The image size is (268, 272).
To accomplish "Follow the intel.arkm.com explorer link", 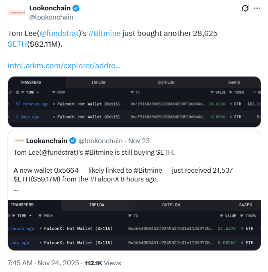I will pos(64,65).
